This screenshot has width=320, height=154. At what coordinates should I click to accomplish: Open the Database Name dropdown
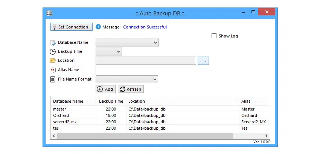(x=127, y=43)
